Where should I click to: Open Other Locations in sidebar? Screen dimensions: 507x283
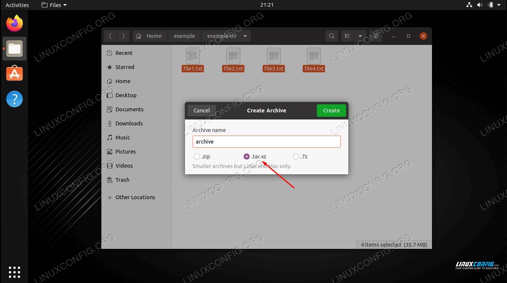[x=136, y=197]
